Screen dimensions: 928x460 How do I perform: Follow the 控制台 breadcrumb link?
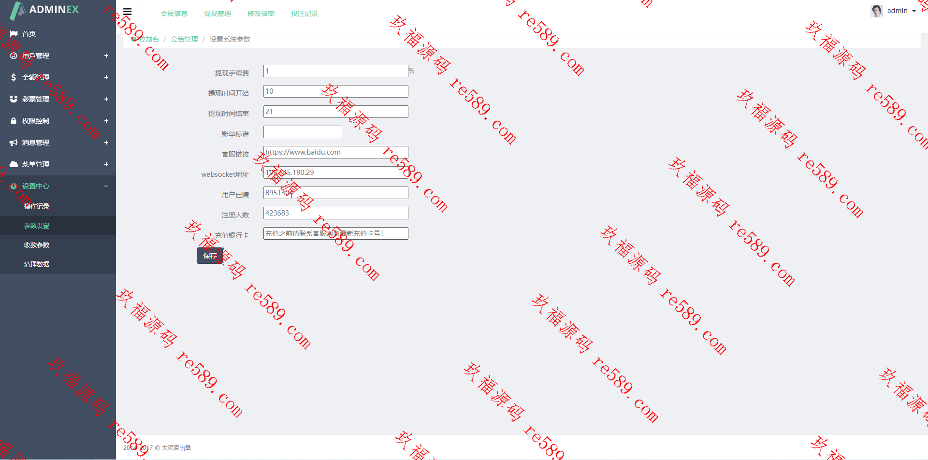coord(149,39)
